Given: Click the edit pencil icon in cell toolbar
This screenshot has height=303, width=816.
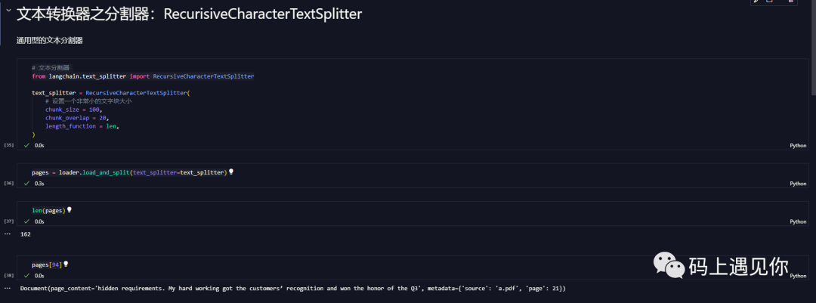Looking at the screenshot, I should point(757,2).
